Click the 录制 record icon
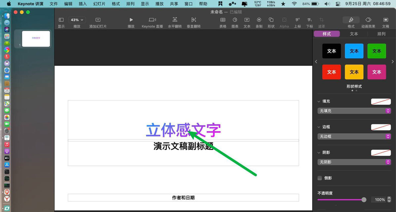The width and height of the screenshot is (396, 212). pyautogui.click(x=259, y=20)
